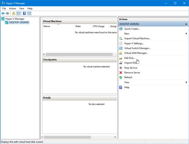Launch Virtual SAN Manager... action

(136, 53)
